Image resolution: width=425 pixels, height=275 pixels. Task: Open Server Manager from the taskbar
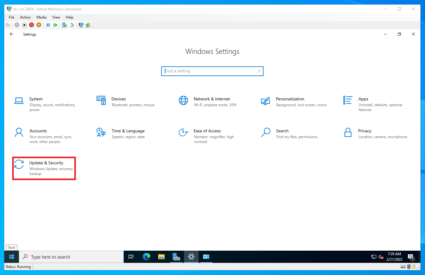(176, 257)
